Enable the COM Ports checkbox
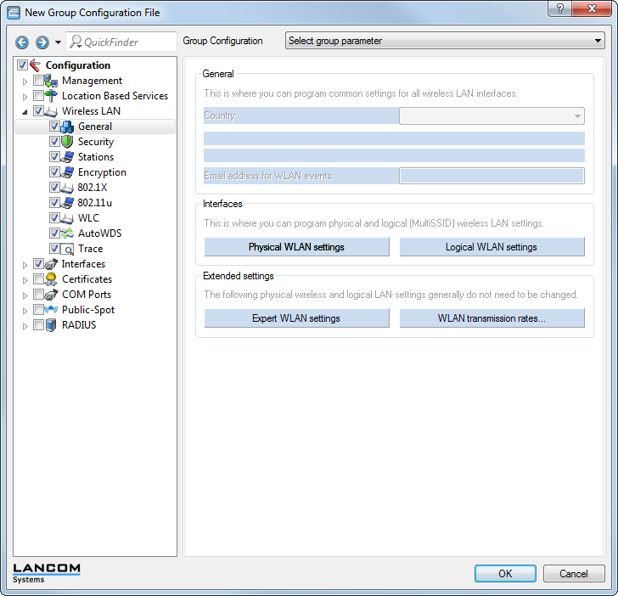 point(38,295)
